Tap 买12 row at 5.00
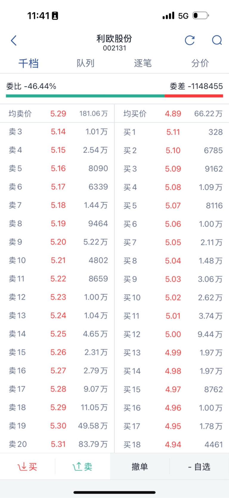Viewport: 229px width, 498px height. pos(172,334)
